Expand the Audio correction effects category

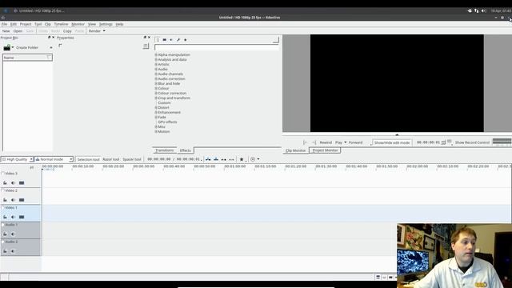pos(156,78)
